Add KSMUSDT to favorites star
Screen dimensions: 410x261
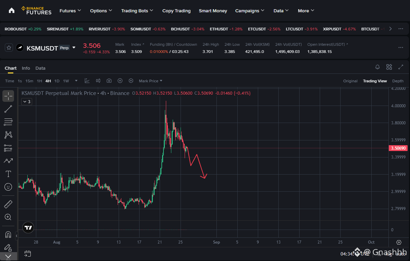[x=9, y=47]
